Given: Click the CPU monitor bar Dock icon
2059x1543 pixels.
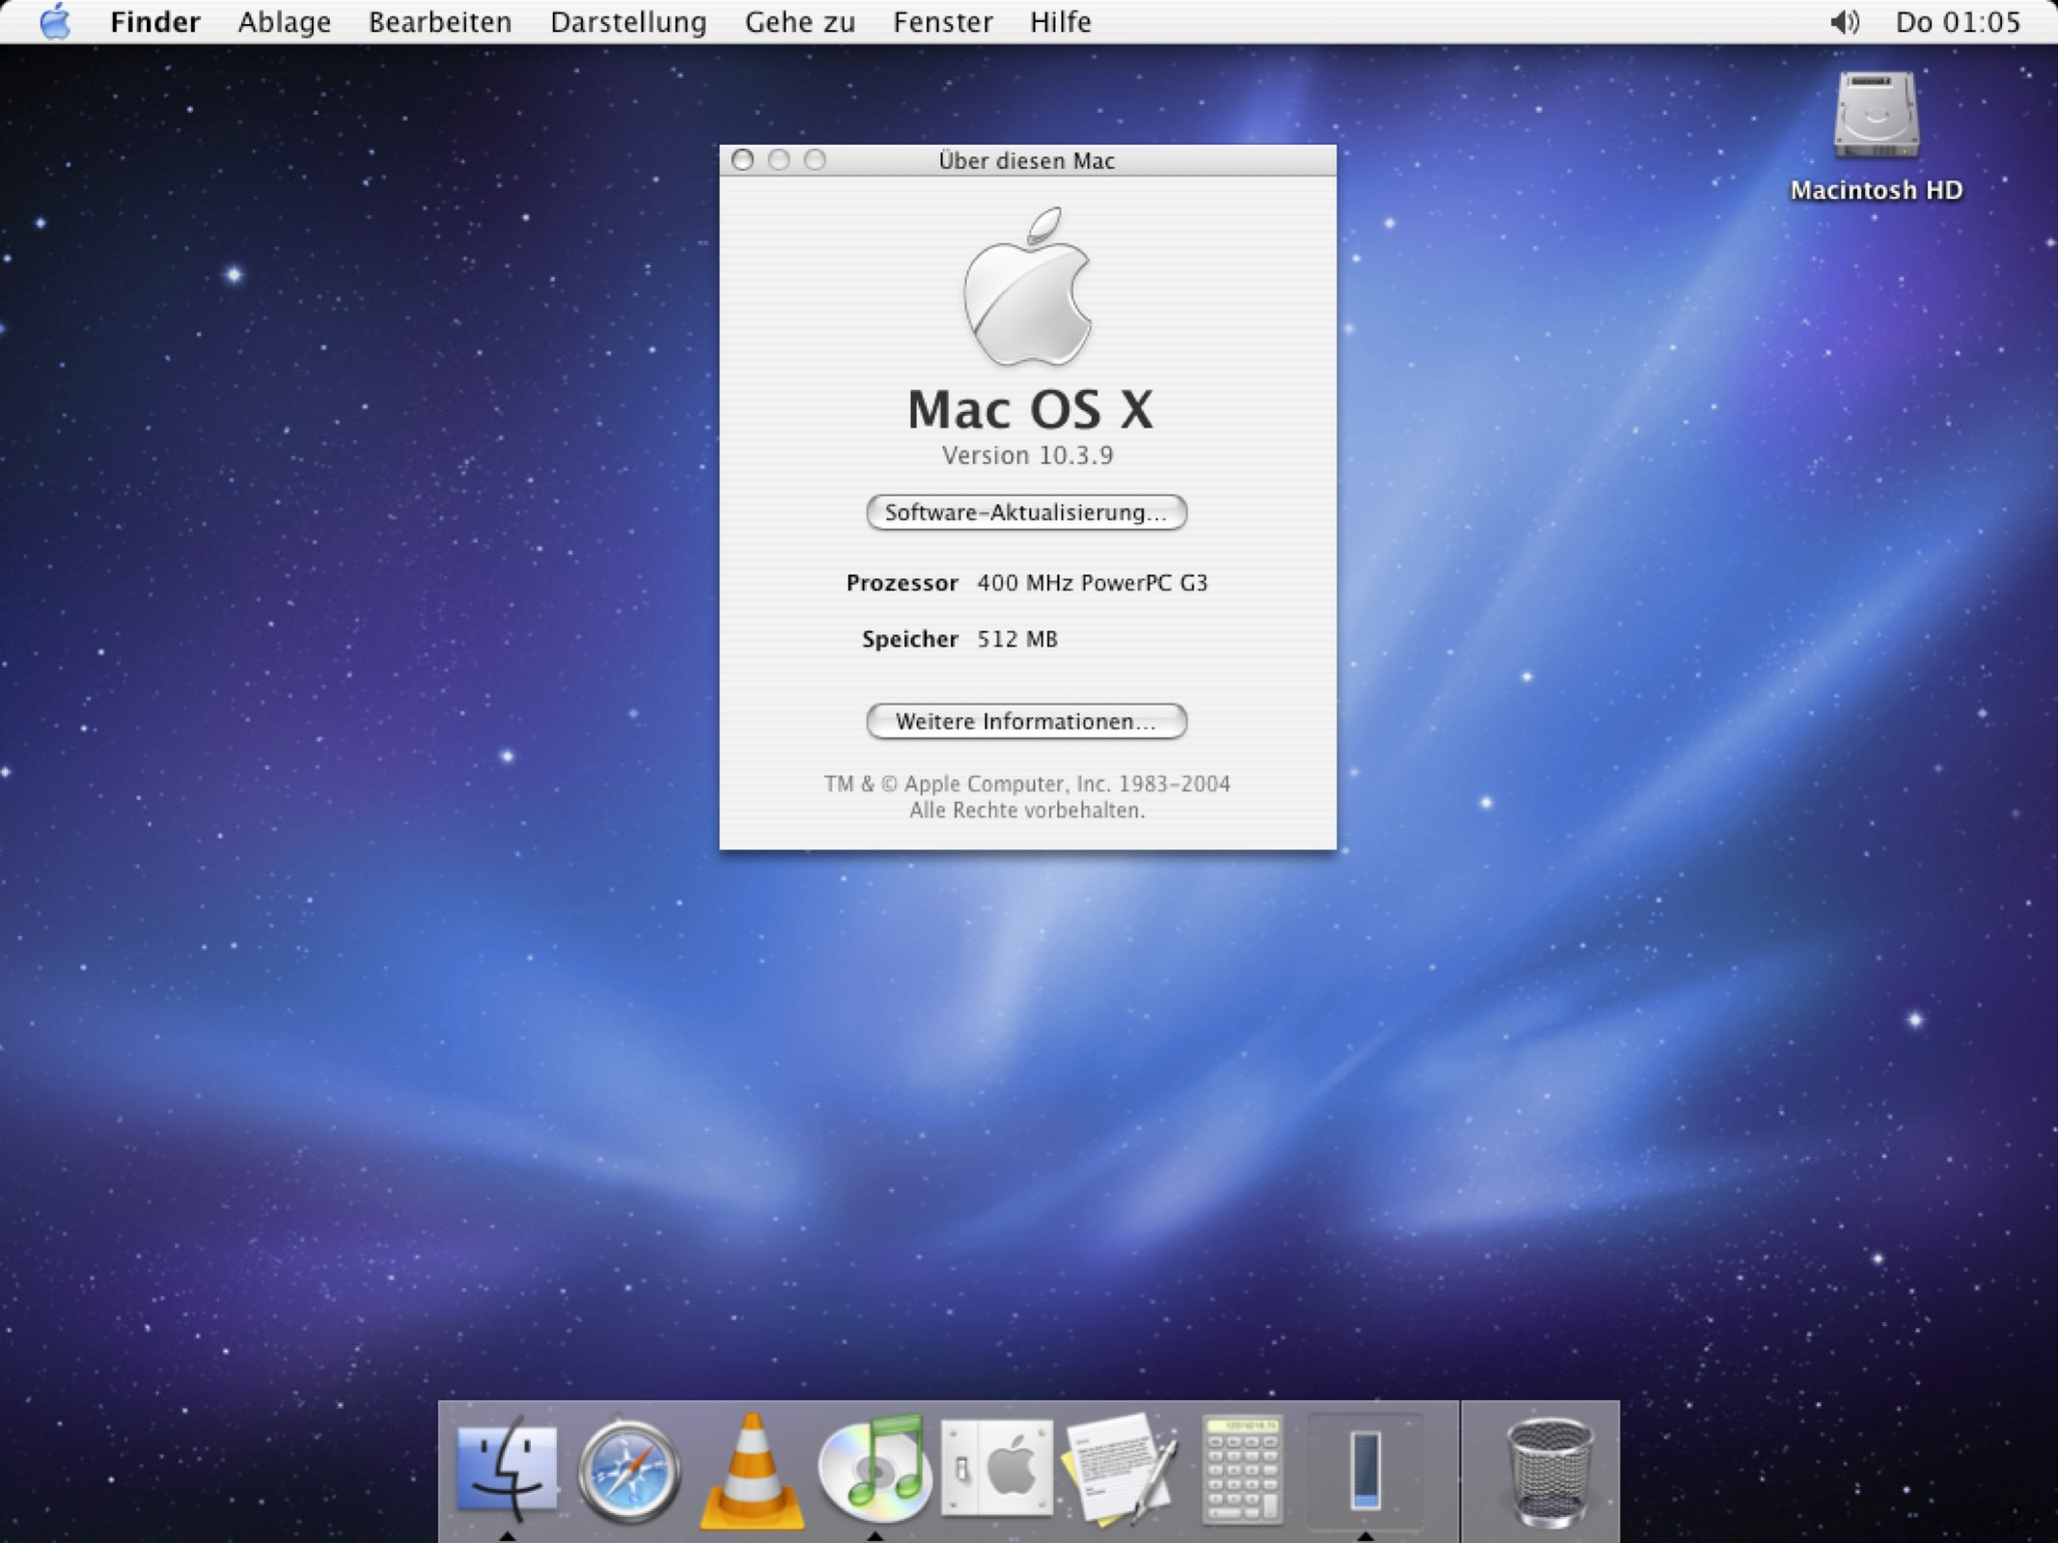Looking at the screenshot, I should [1365, 1471].
